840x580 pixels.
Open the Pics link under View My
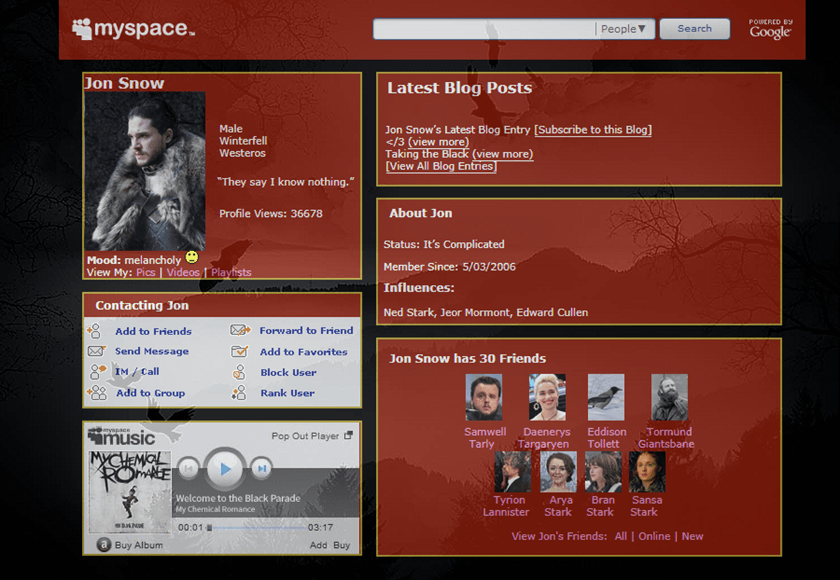146,272
